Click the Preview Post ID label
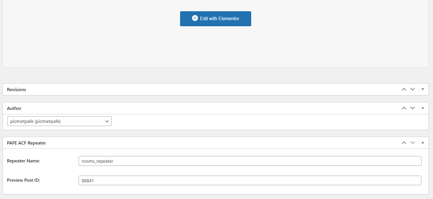Image resolution: width=433 pixels, height=199 pixels. (23, 180)
